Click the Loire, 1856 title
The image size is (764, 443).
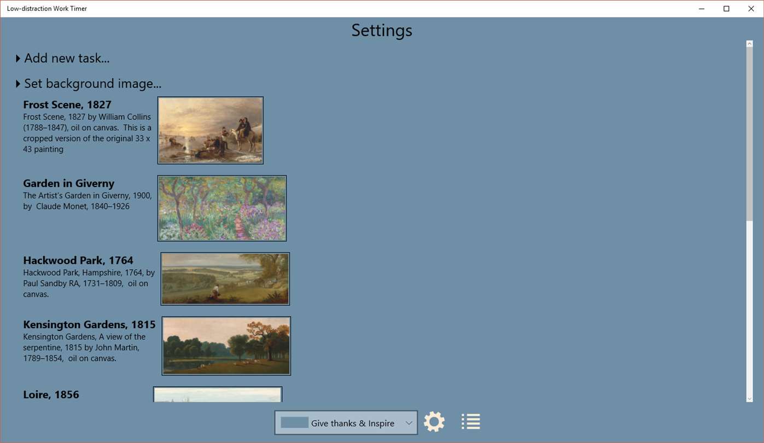tap(51, 394)
